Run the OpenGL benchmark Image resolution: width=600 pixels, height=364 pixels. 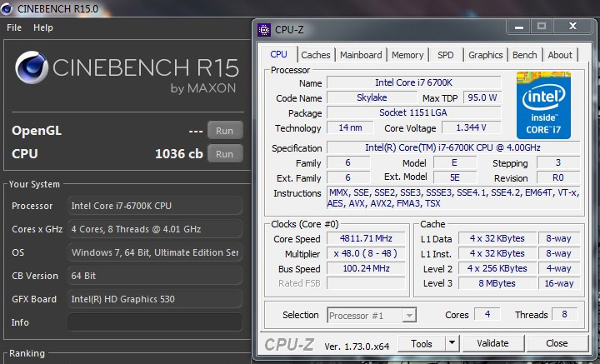click(225, 131)
